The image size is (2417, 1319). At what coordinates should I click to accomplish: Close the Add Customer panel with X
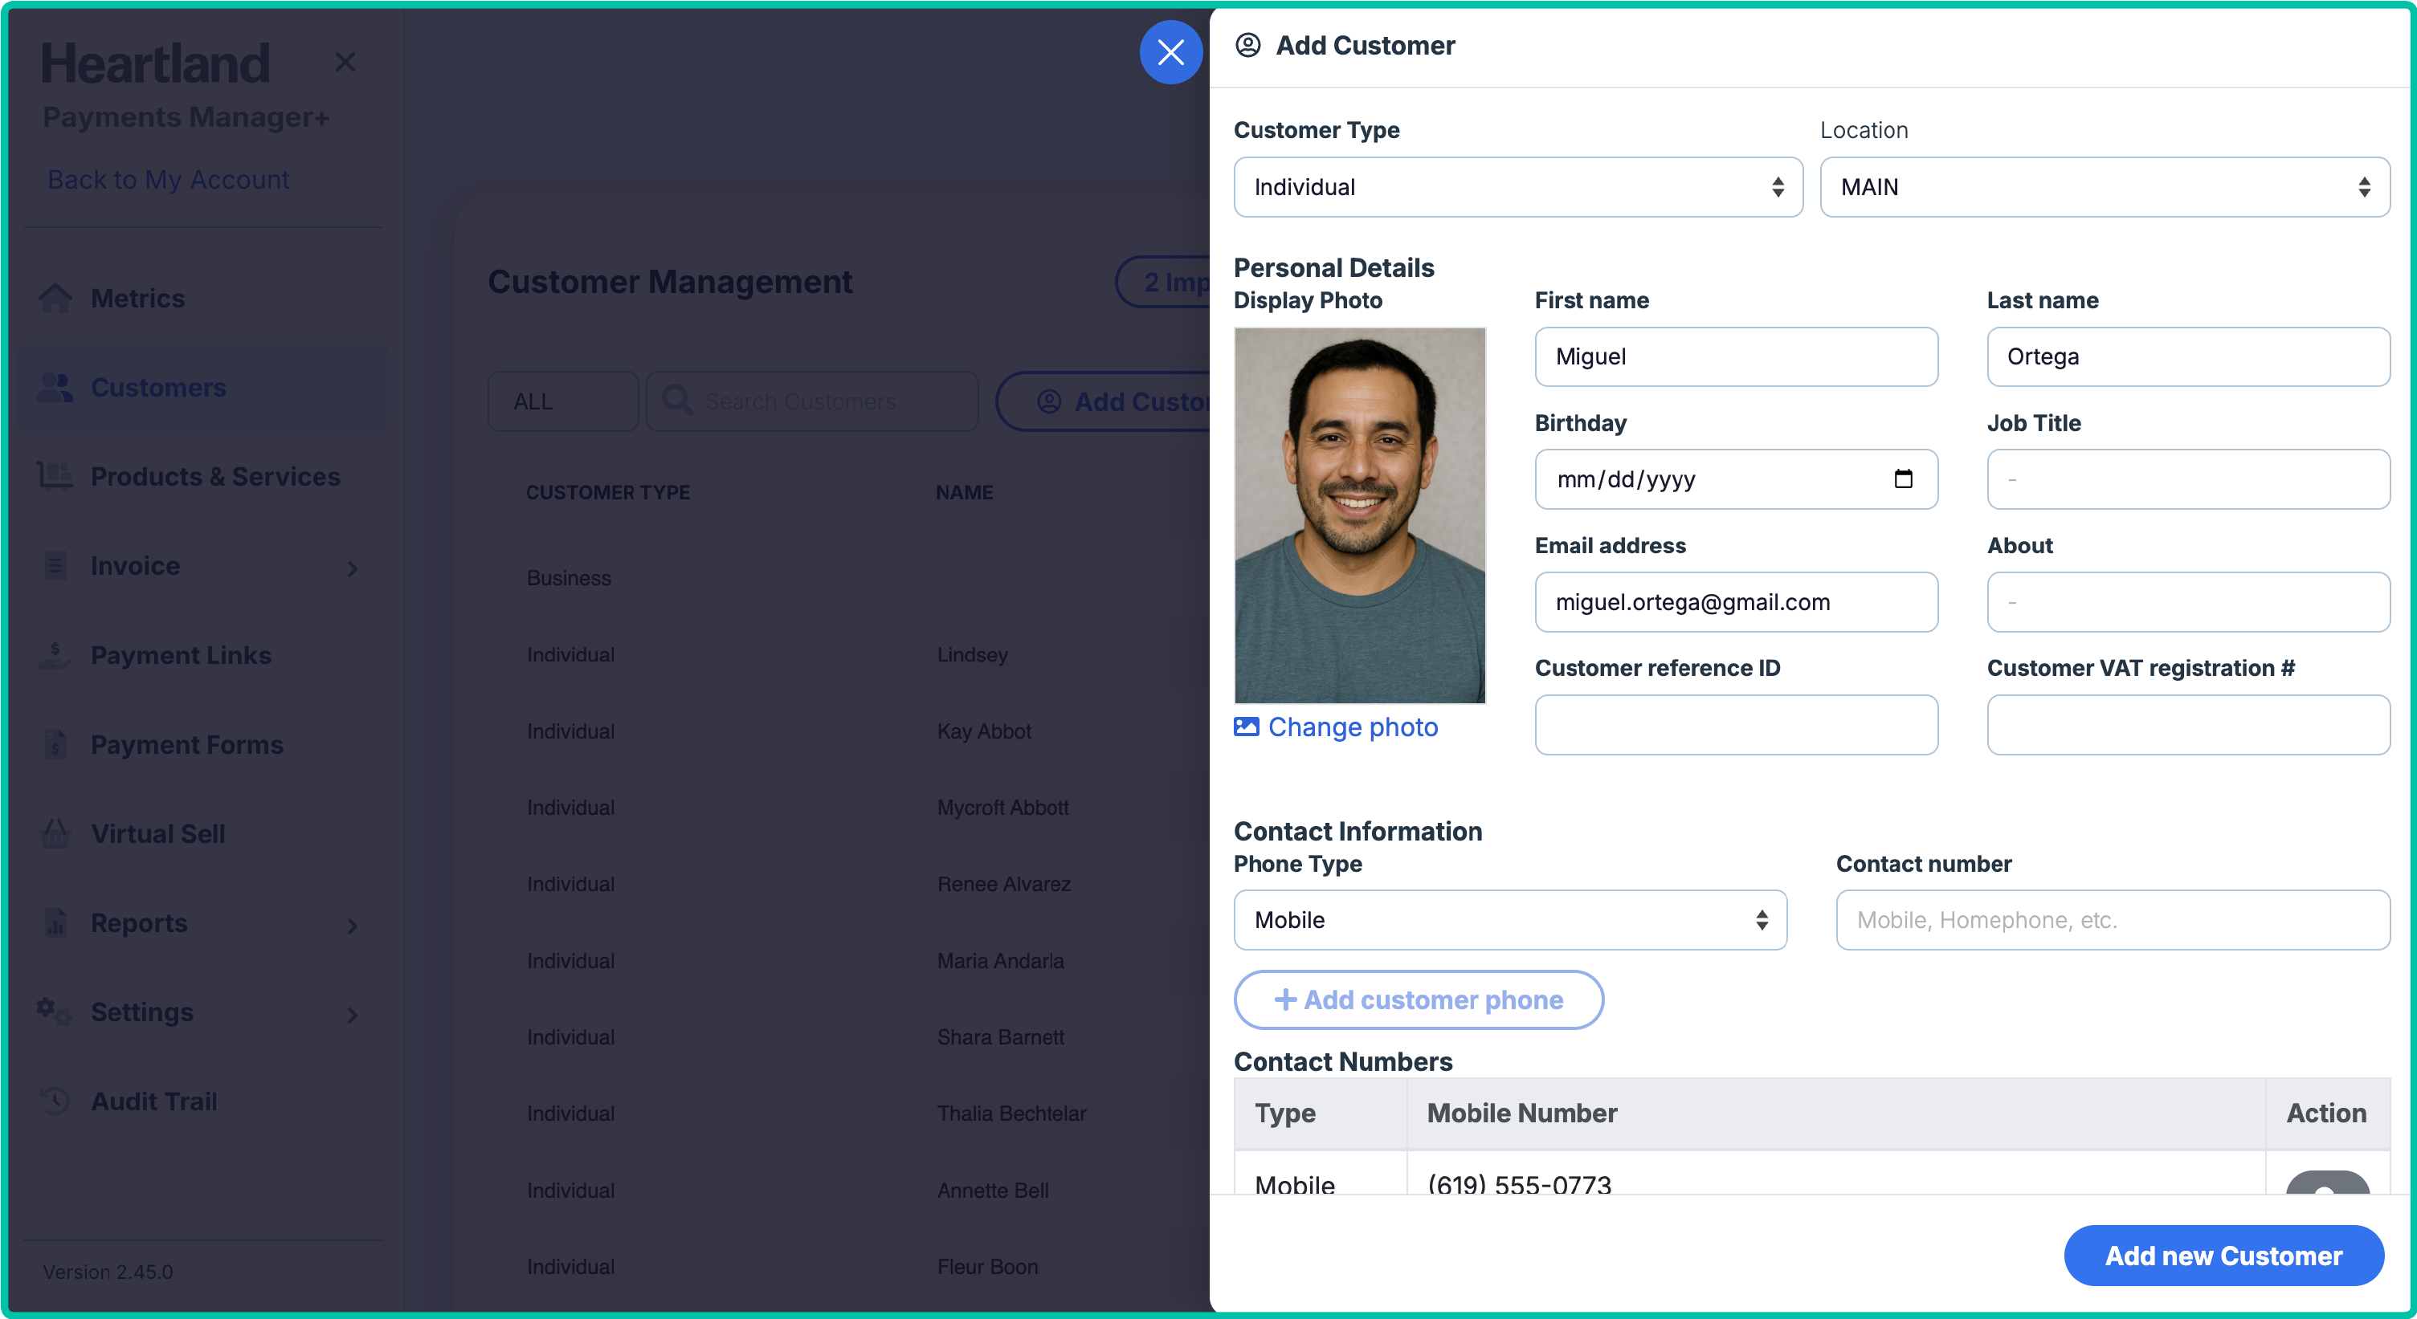(x=1170, y=52)
